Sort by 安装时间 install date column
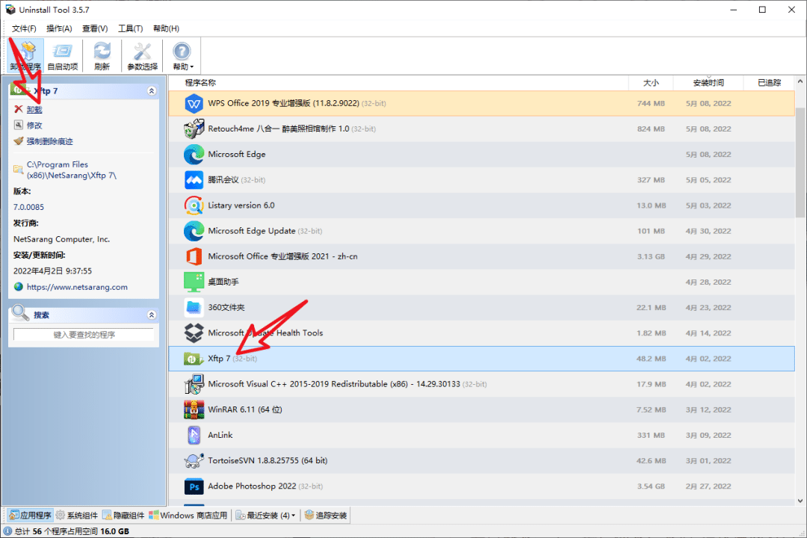 pos(708,82)
